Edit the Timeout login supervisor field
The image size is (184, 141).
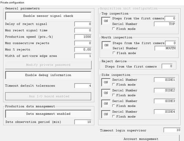172,130
